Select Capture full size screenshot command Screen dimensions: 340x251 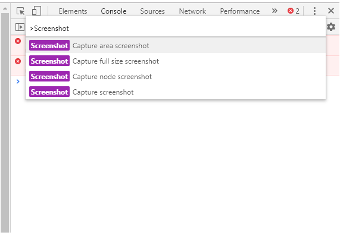click(x=176, y=61)
